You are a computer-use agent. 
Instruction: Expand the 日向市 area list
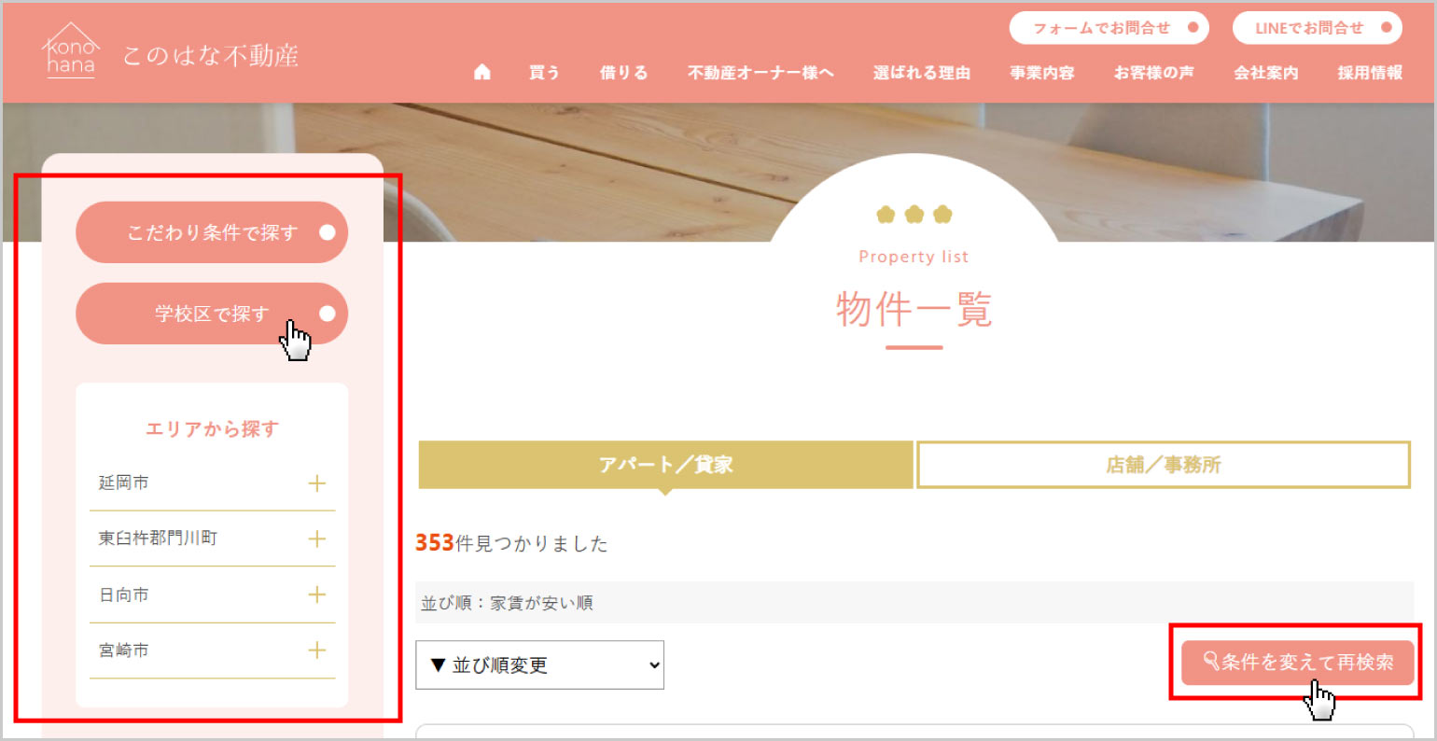coord(318,594)
